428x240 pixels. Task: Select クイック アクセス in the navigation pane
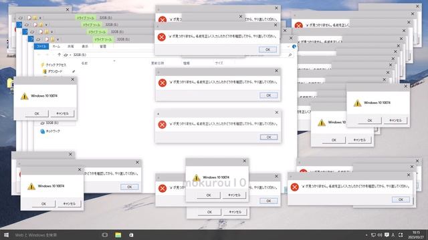point(56,65)
